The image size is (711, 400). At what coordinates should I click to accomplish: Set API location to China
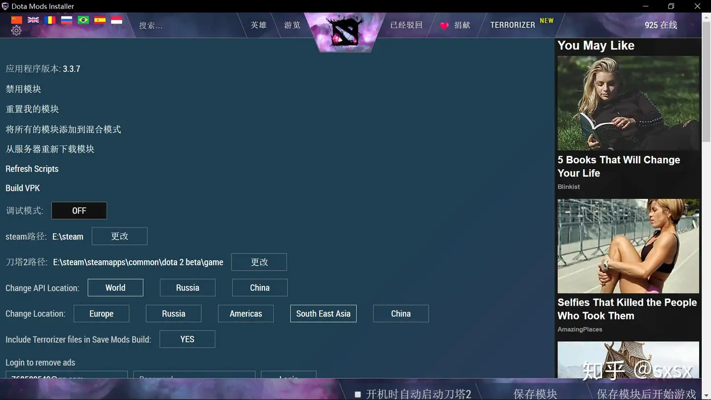pyautogui.click(x=260, y=288)
